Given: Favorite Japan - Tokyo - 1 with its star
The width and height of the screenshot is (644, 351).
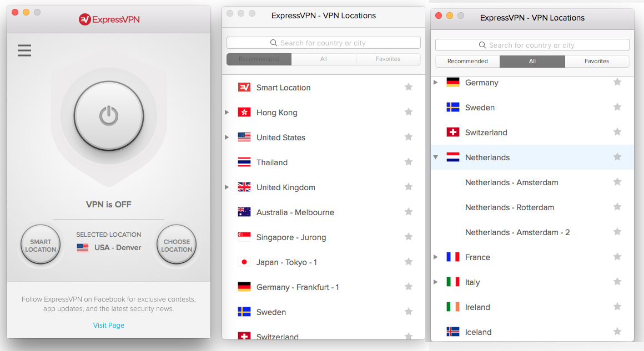Looking at the screenshot, I should (408, 262).
